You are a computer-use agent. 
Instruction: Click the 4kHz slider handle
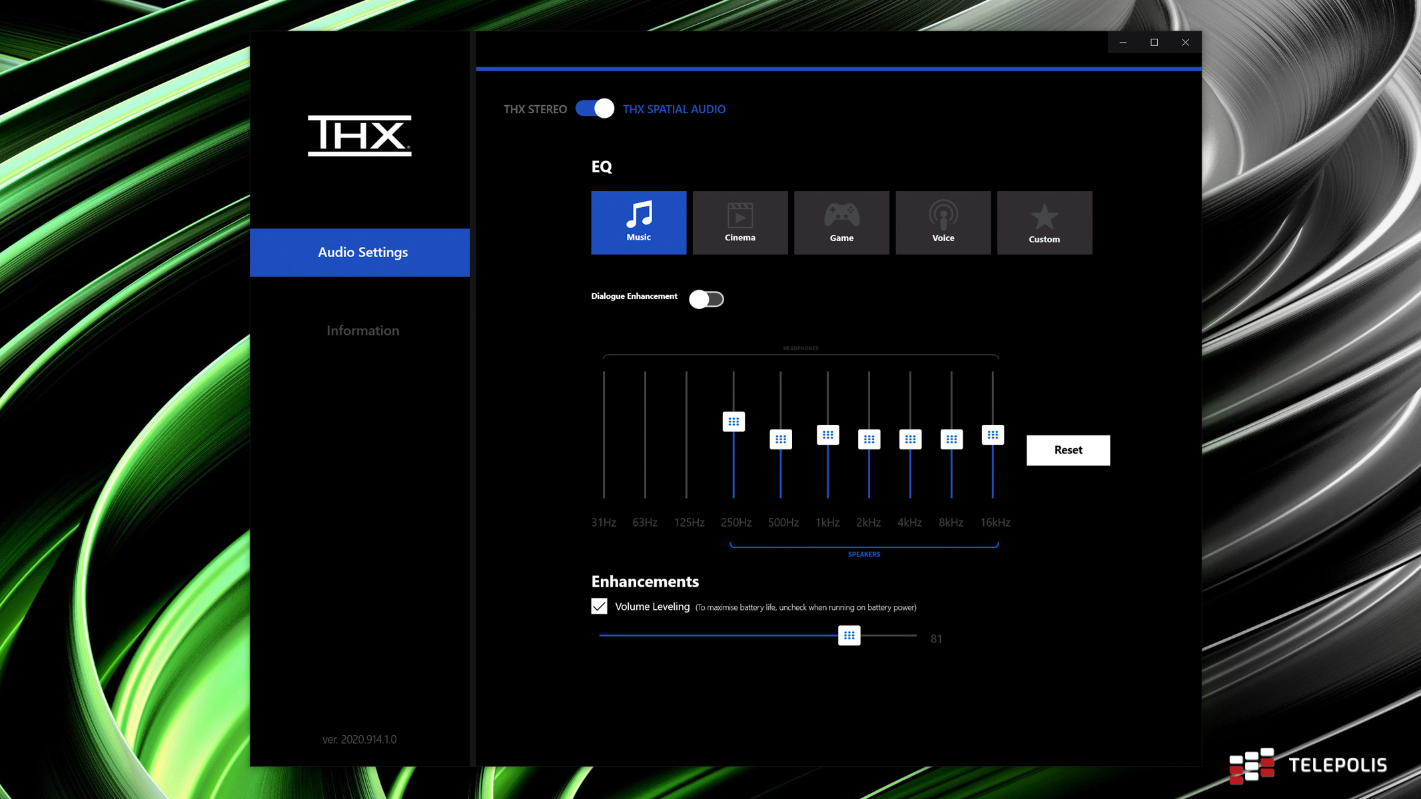point(909,439)
